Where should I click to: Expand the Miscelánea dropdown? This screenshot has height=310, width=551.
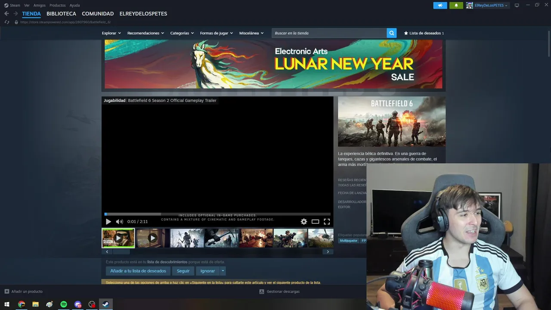click(251, 33)
